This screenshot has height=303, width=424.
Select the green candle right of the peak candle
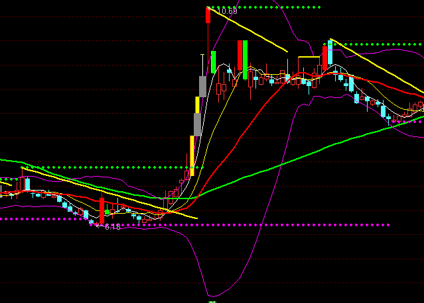click(x=213, y=61)
